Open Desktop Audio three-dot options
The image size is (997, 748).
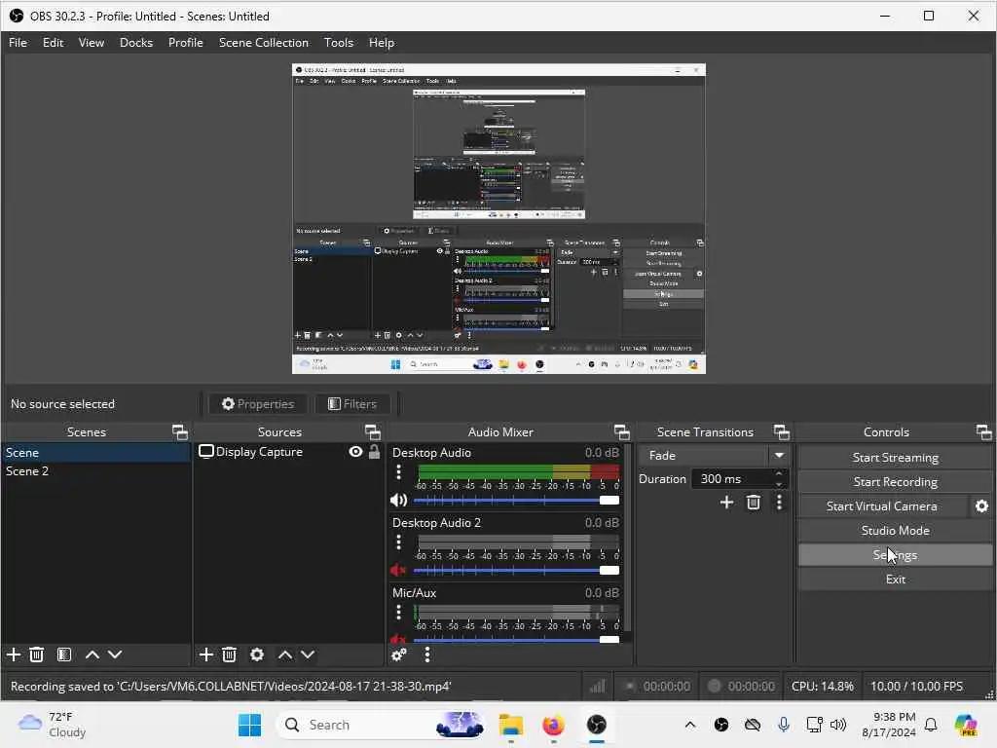click(398, 472)
